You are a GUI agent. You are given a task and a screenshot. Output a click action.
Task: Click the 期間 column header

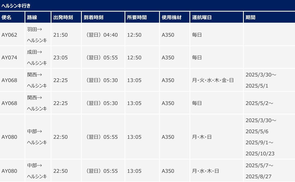[x=250, y=18]
